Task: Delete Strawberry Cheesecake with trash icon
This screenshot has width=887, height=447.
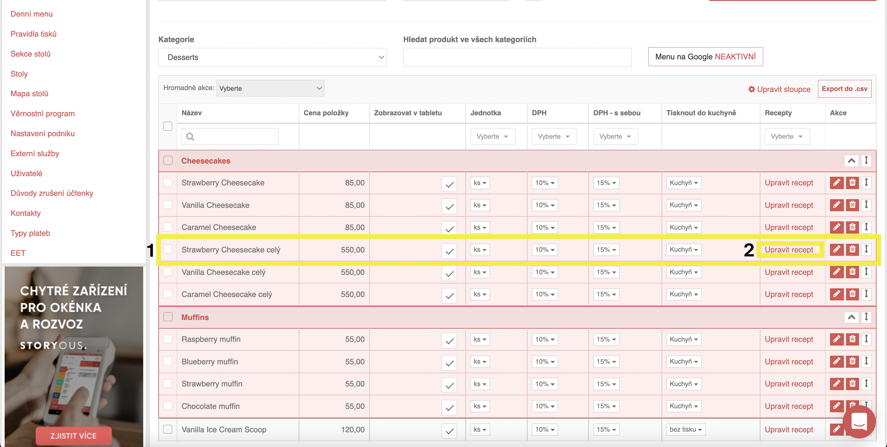Action: pyautogui.click(x=852, y=182)
